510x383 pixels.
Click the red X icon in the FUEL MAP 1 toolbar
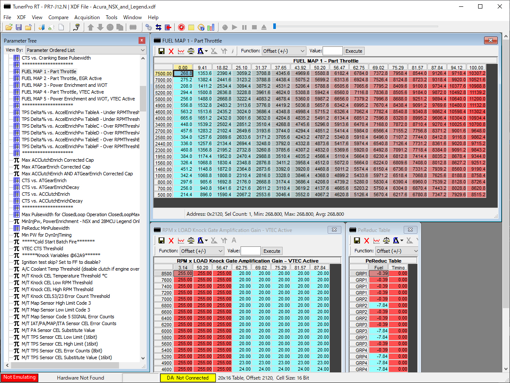coord(171,51)
